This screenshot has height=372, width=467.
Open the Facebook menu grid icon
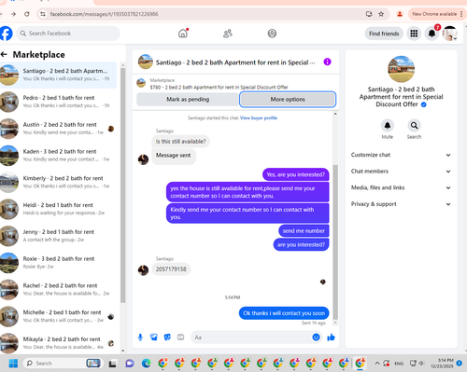(x=414, y=34)
